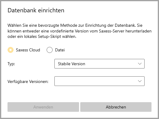Click the Saxess Cloud option label
Viewport: 159px width, 119px height.
click(x=28, y=50)
